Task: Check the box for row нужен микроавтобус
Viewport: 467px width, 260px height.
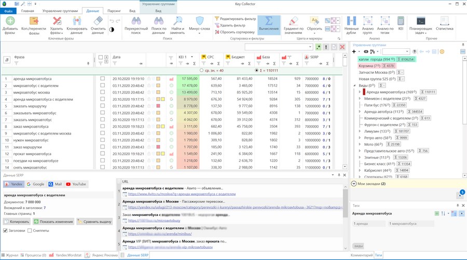Action: [x=102, y=140]
